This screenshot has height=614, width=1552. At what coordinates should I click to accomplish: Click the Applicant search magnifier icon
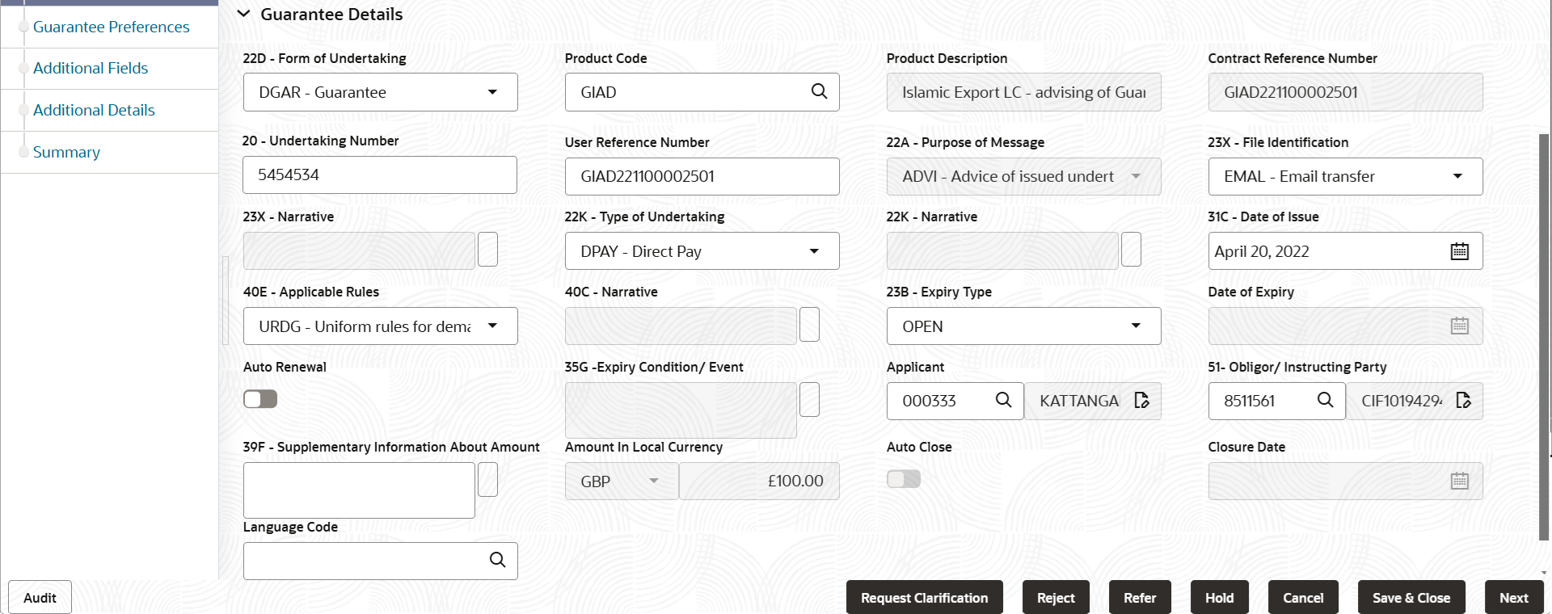point(1003,400)
